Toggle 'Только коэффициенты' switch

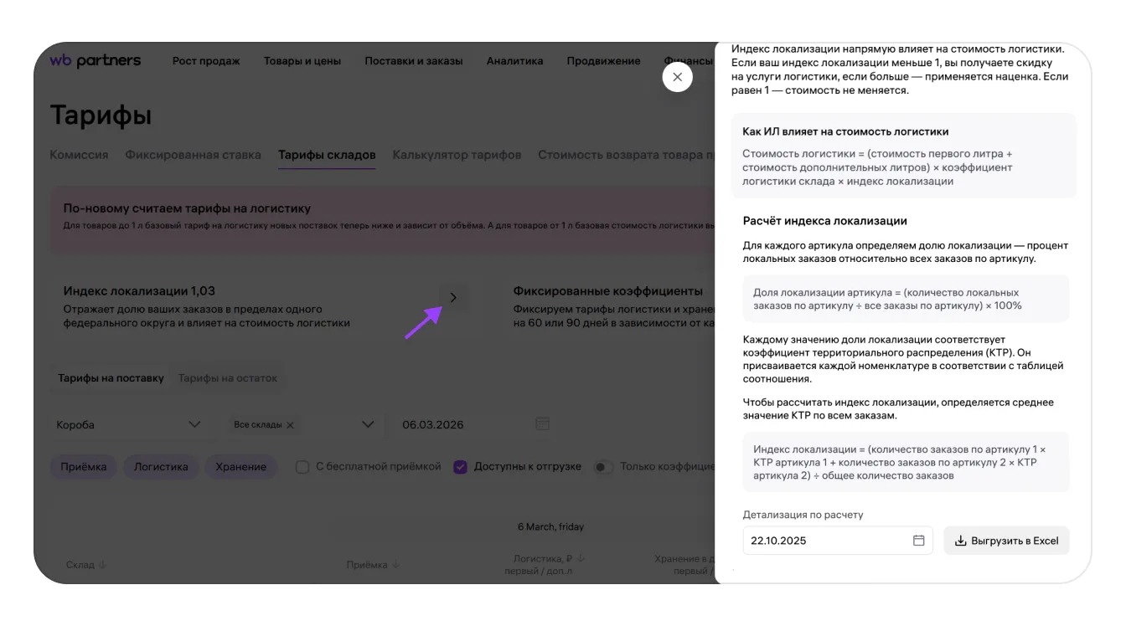[x=602, y=467]
